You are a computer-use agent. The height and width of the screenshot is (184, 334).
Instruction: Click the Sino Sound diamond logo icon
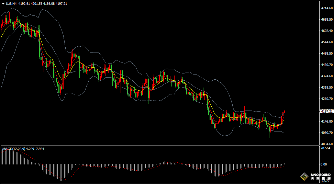[304, 176]
